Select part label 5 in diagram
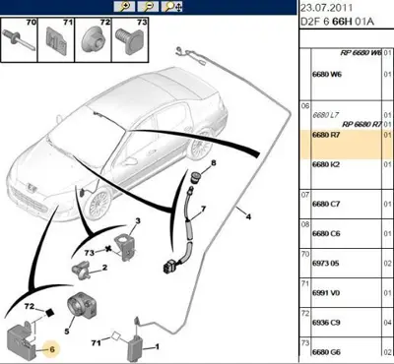 [67, 332]
